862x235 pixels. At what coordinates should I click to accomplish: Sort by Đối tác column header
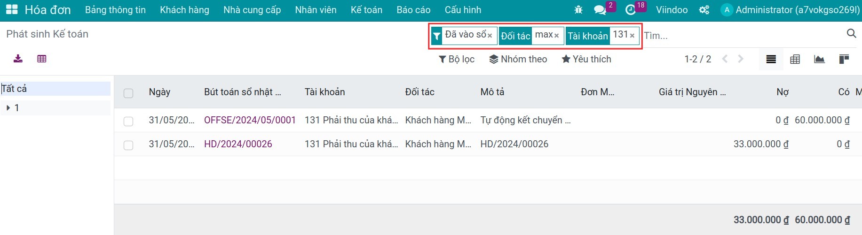[x=419, y=92]
